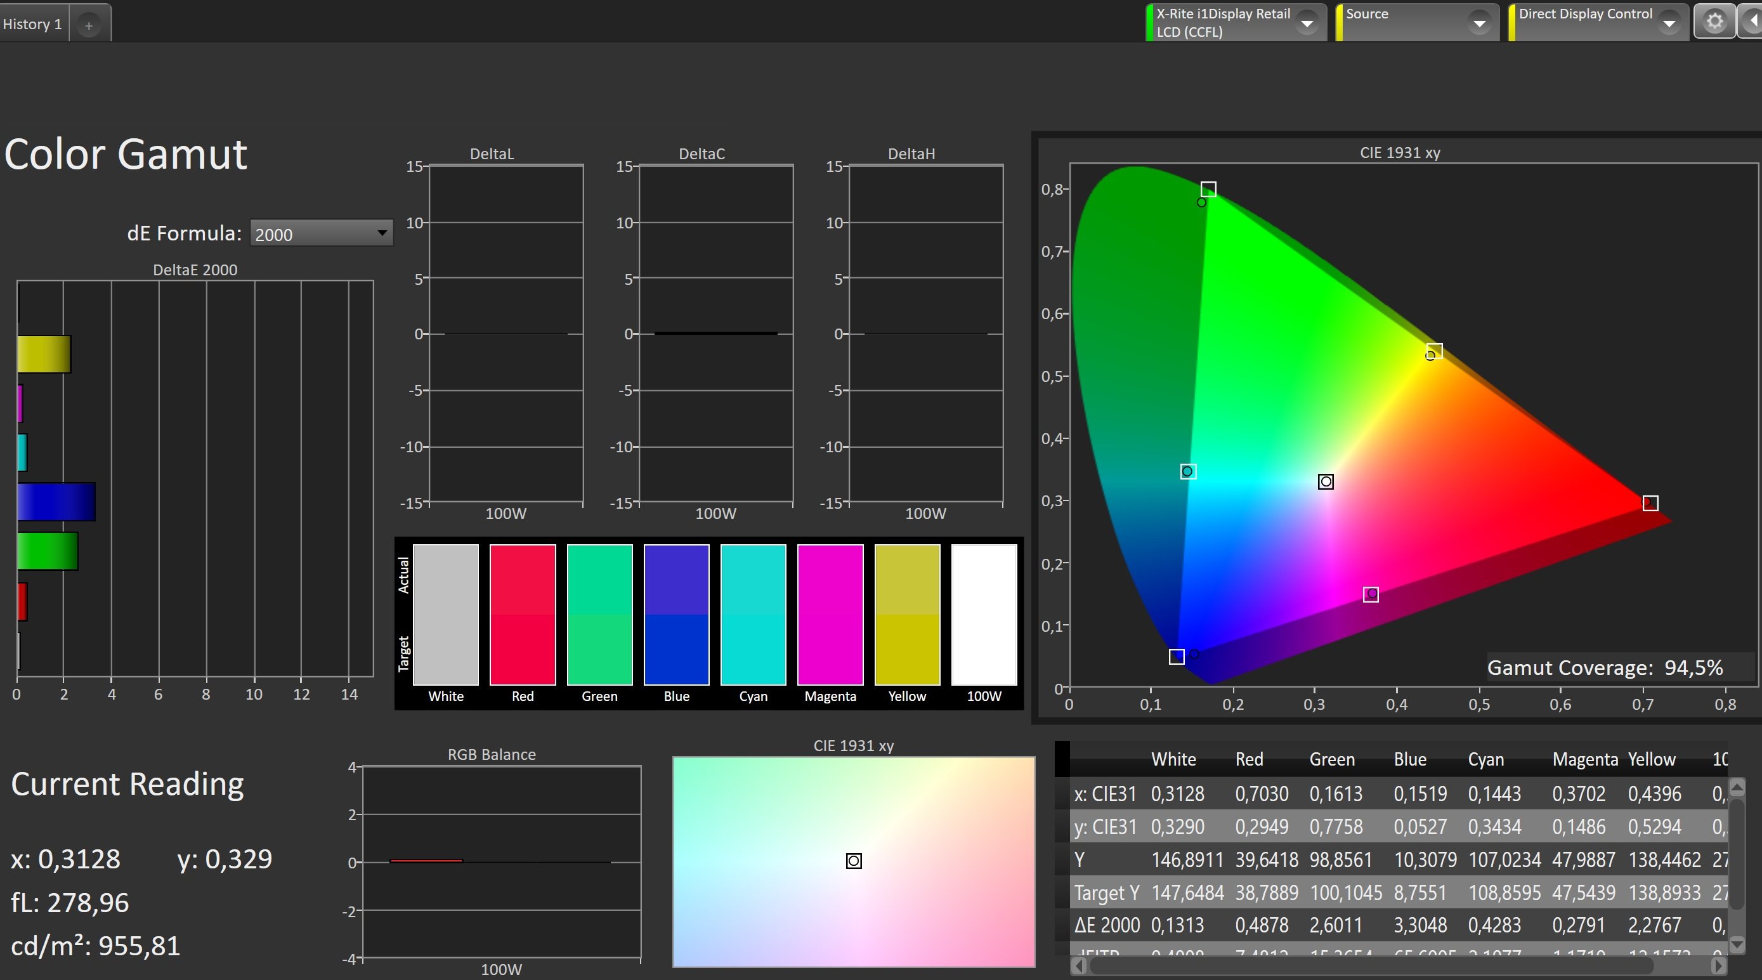Viewport: 1762px width, 980px height.
Task: Click the green primary target square on CIE chart
Action: click(x=1208, y=189)
